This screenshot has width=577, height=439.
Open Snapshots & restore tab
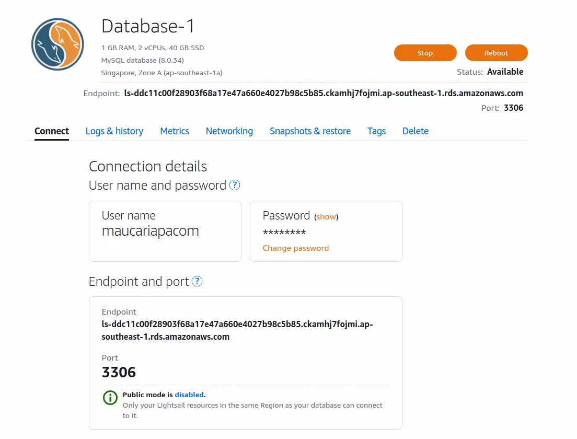(x=310, y=131)
